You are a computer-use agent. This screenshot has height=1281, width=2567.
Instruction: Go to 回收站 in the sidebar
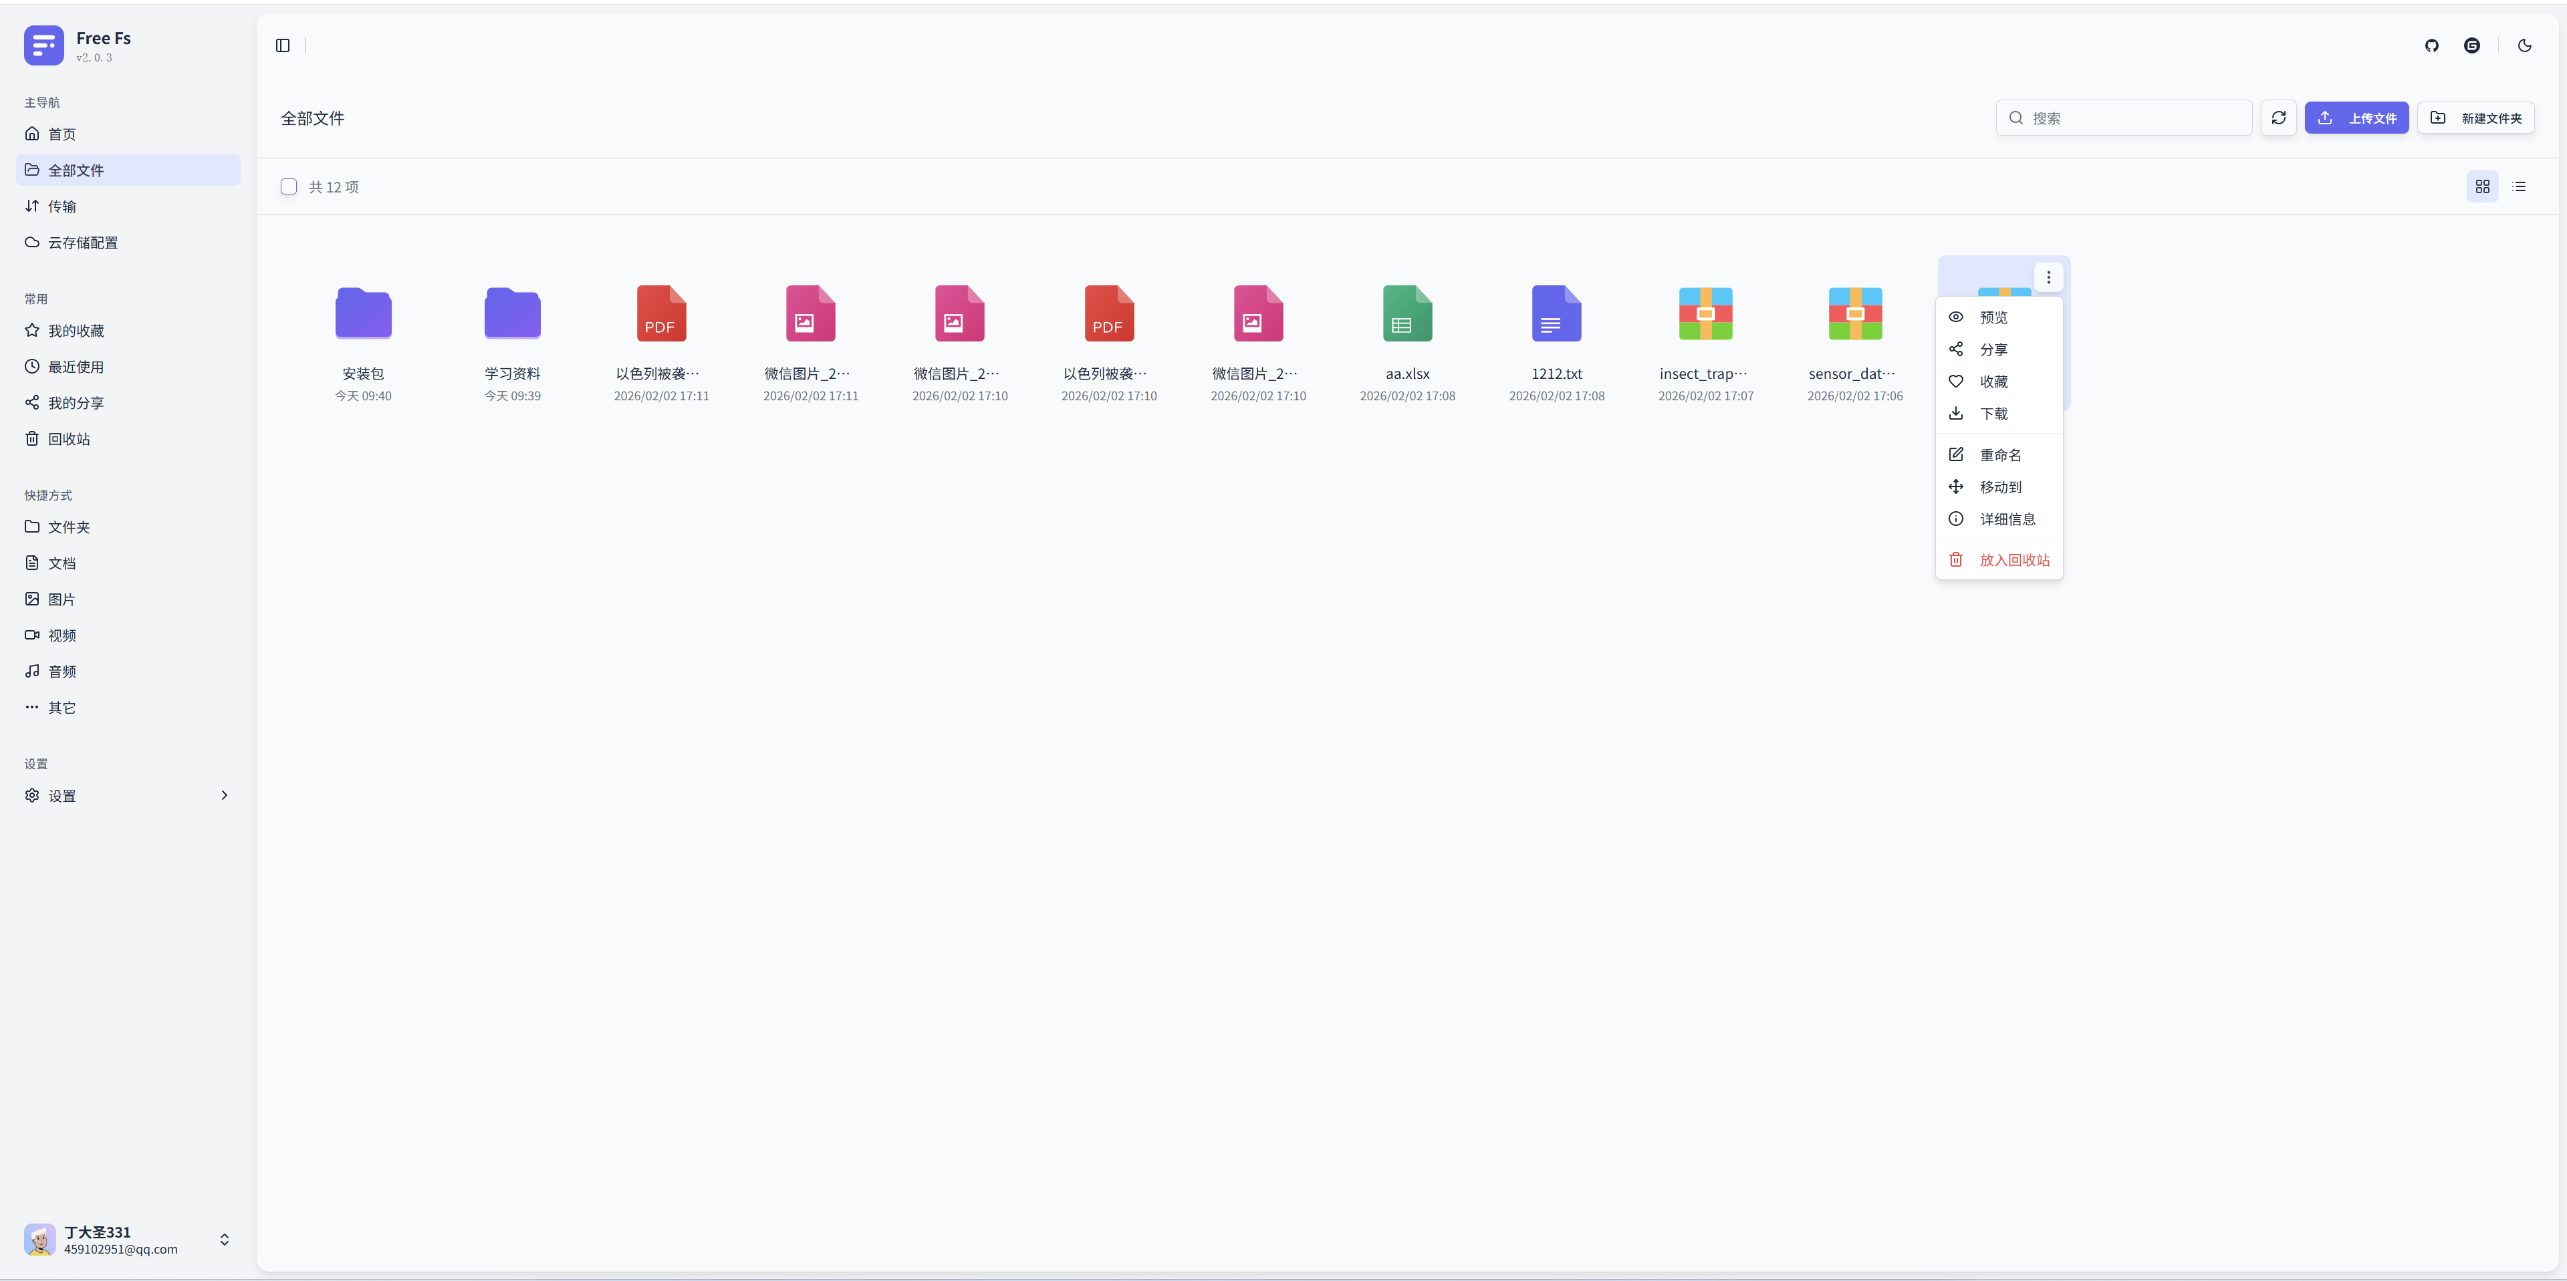(x=68, y=439)
